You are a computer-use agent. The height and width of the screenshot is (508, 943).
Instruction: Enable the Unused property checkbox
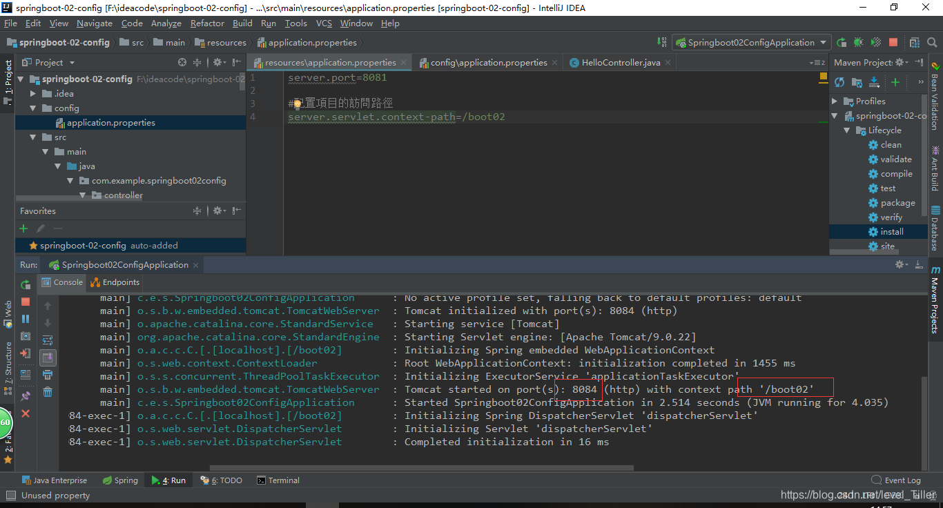[x=10, y=495]
